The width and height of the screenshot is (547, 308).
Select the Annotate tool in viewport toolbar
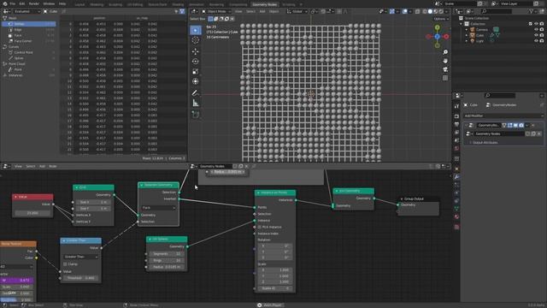[196, 93]
